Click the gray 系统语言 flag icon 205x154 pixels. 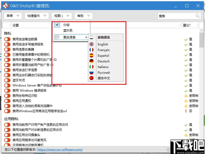pos(91,37)
